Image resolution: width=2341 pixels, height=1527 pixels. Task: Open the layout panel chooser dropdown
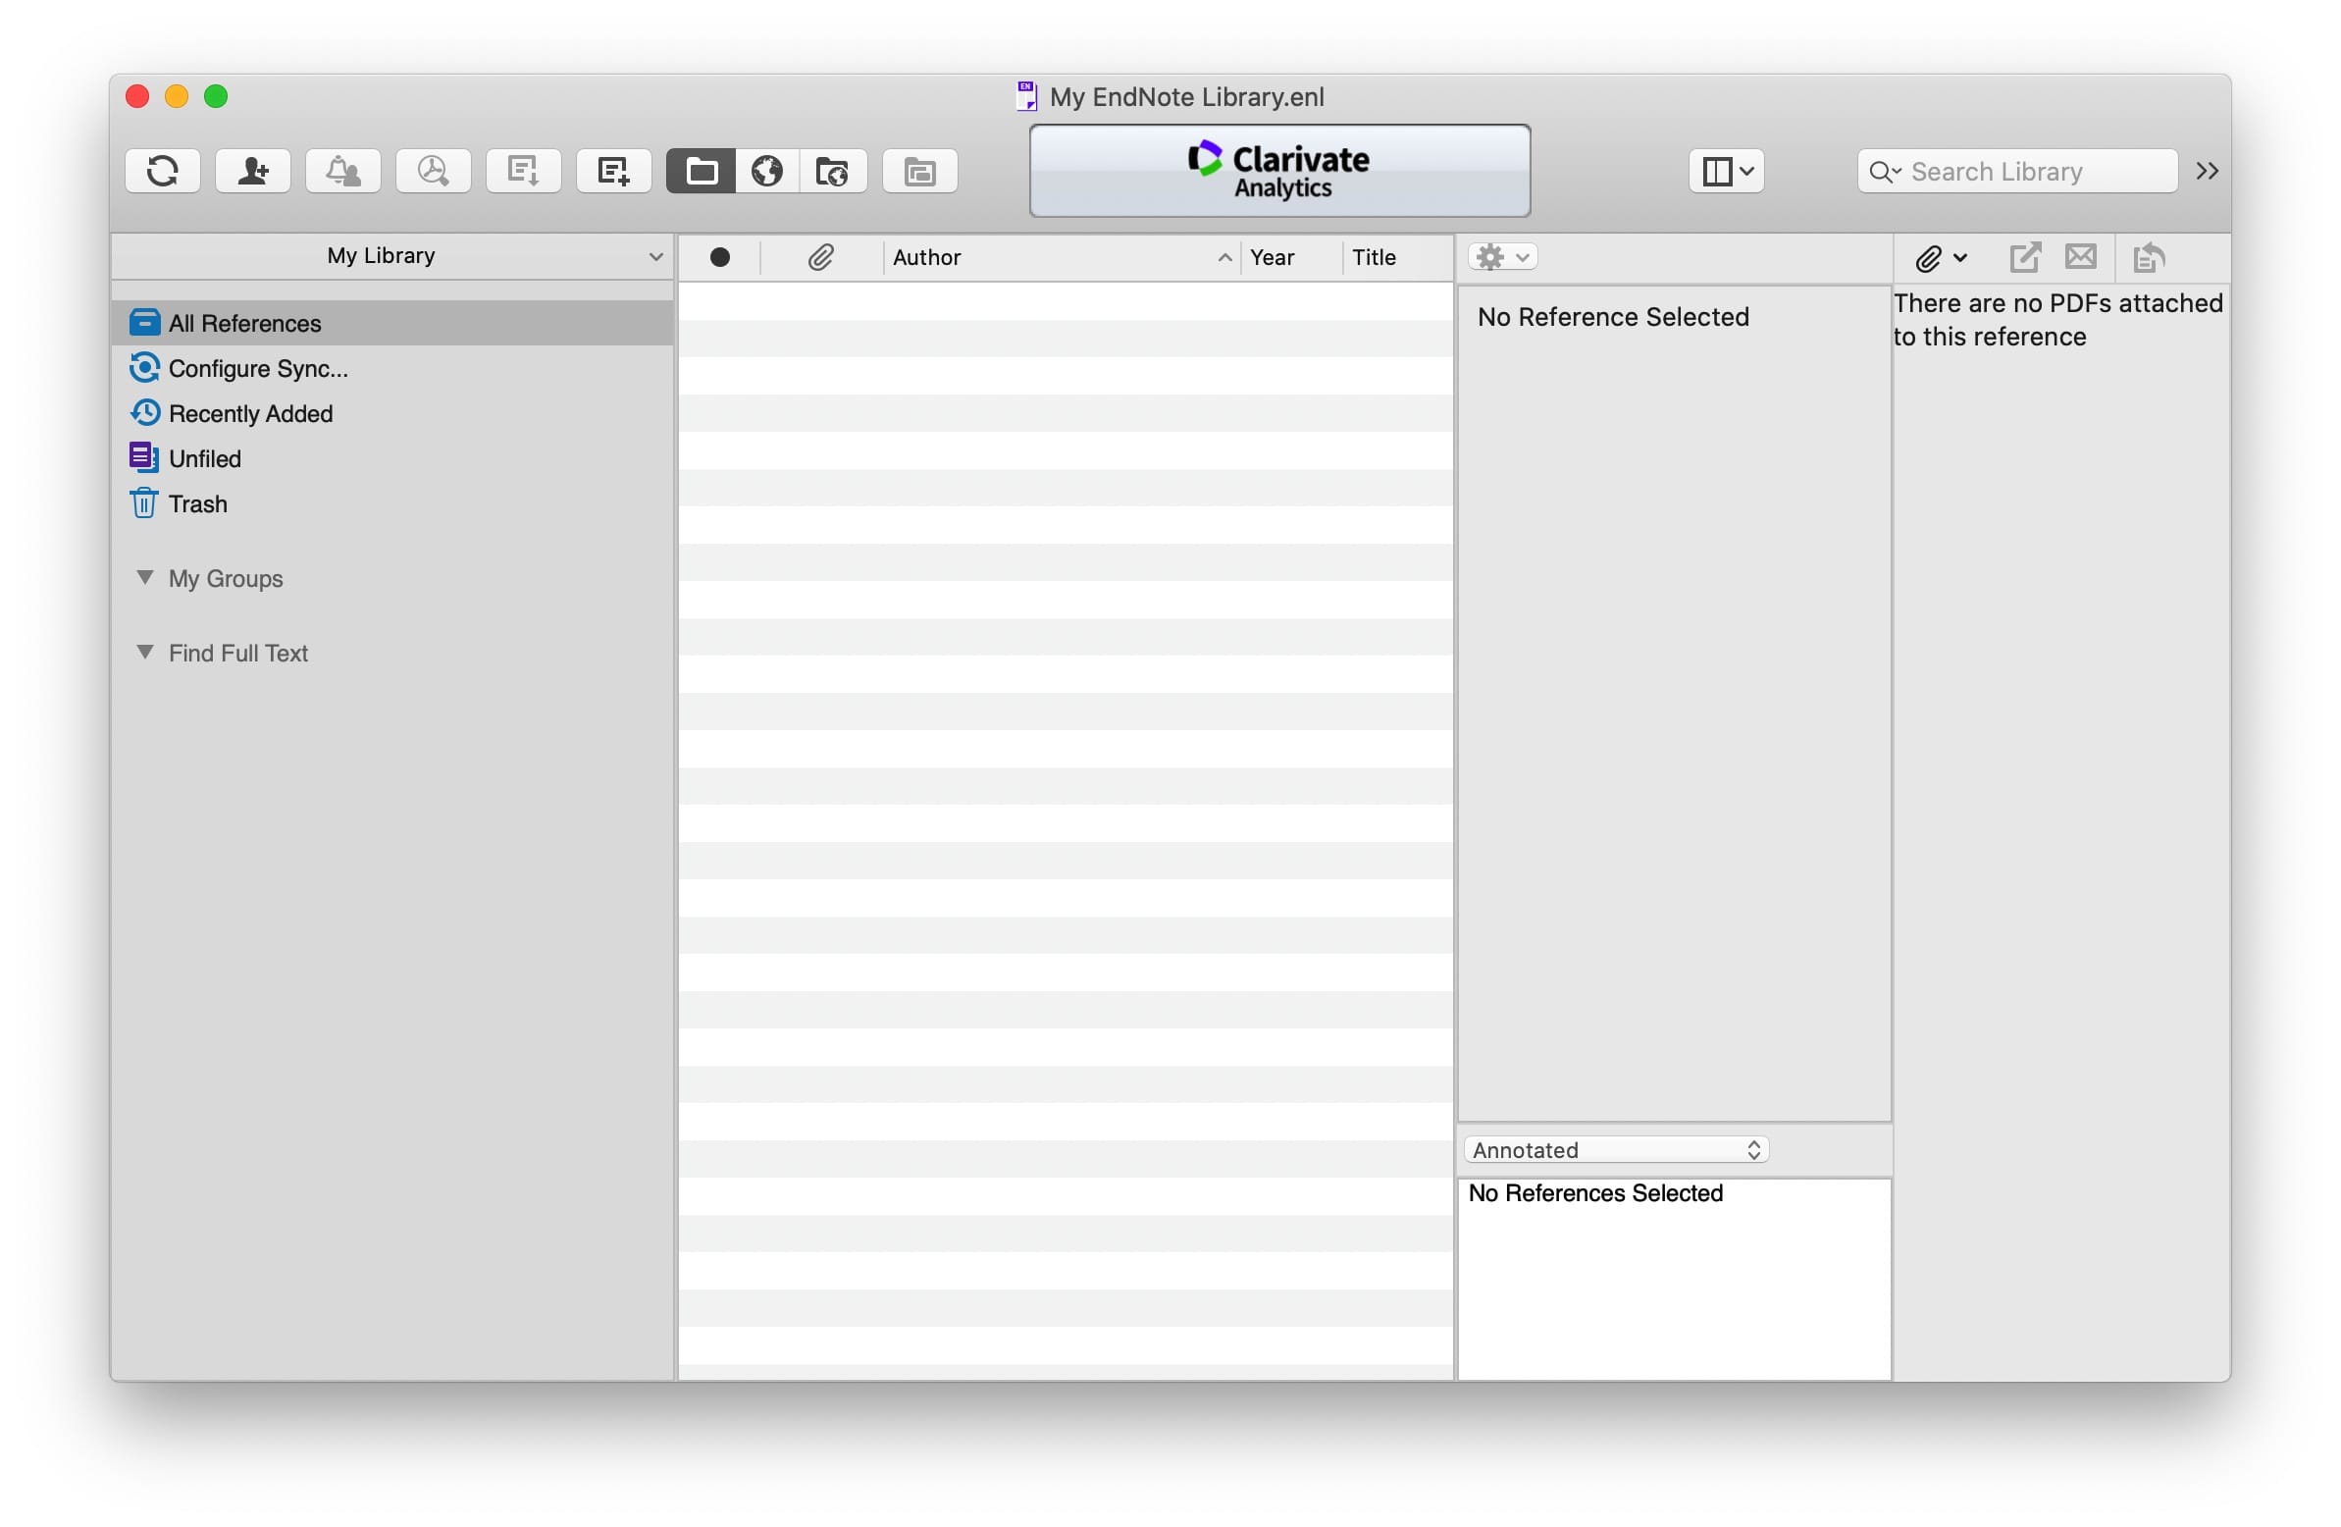tap(1726, 171)
